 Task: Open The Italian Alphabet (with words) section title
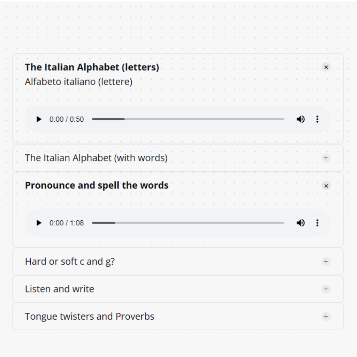(96, 158)
